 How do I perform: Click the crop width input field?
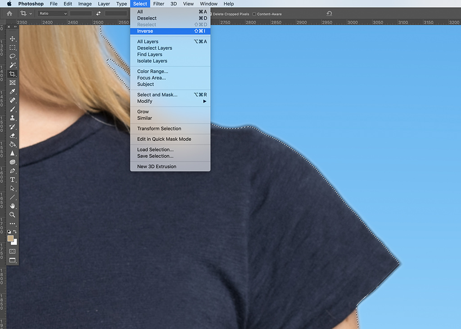click(81, 14)
